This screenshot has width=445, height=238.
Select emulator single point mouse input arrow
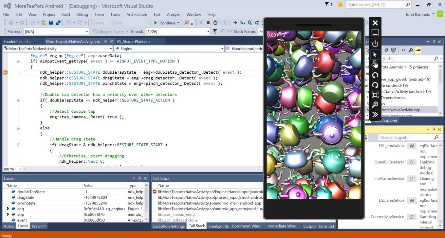(375, 54)
